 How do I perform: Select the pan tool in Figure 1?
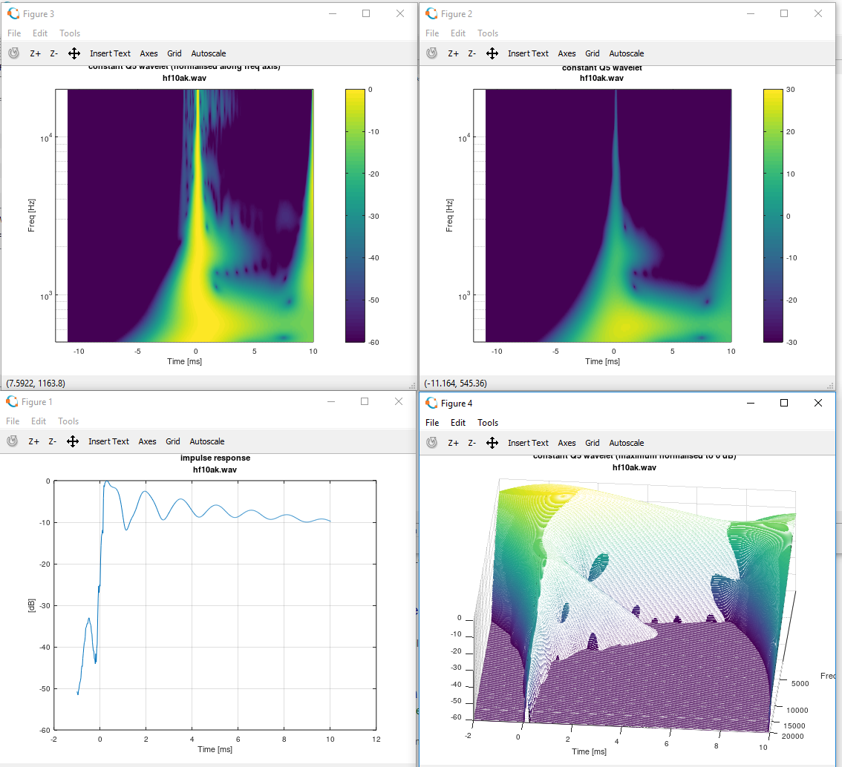click(x=73, y=441)
